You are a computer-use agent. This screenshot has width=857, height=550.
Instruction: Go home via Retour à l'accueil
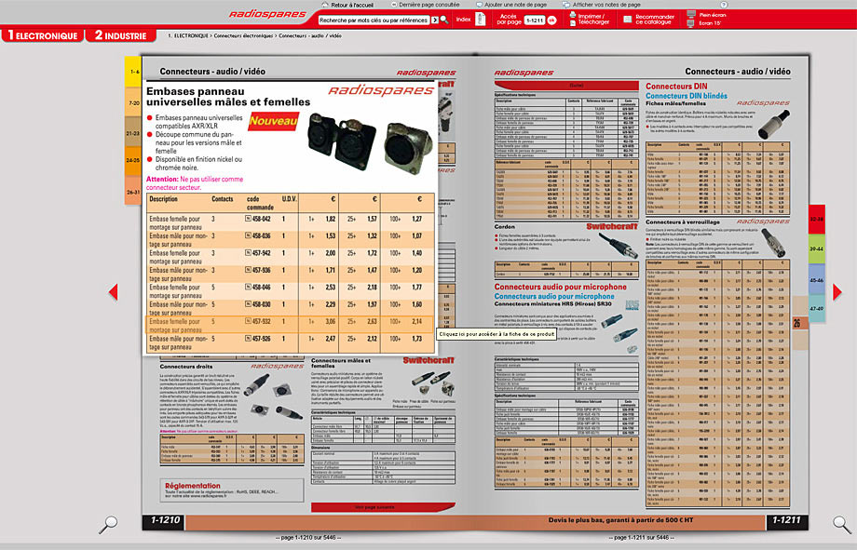click(347, 5)
